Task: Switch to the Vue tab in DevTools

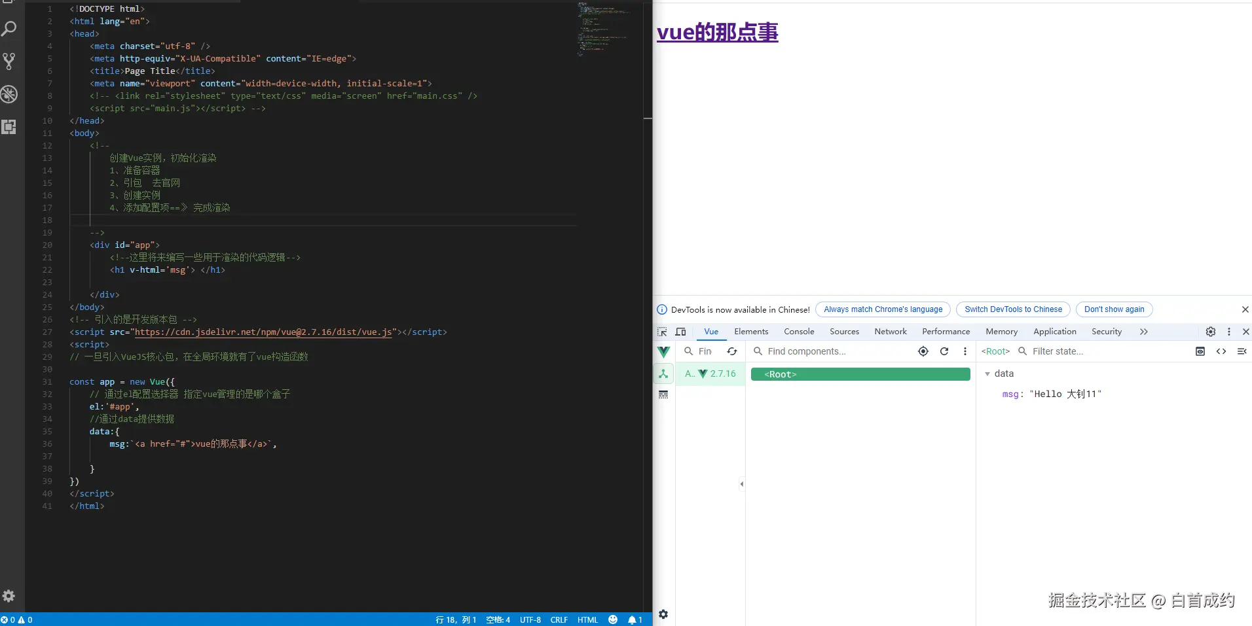Action: coord(711,332)
